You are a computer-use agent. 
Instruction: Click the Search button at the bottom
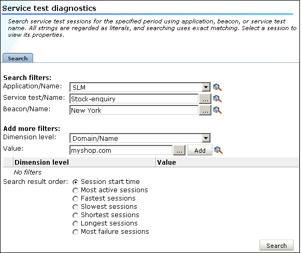coord(277,245)
